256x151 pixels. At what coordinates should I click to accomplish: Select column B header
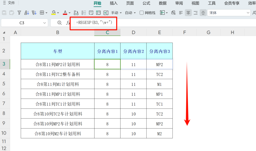pyautogui.click(x=58, y=32)
